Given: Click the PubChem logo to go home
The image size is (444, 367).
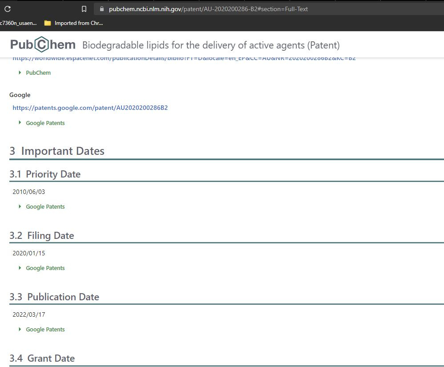Looking at the screenshot, I should (x=43, y=44).
